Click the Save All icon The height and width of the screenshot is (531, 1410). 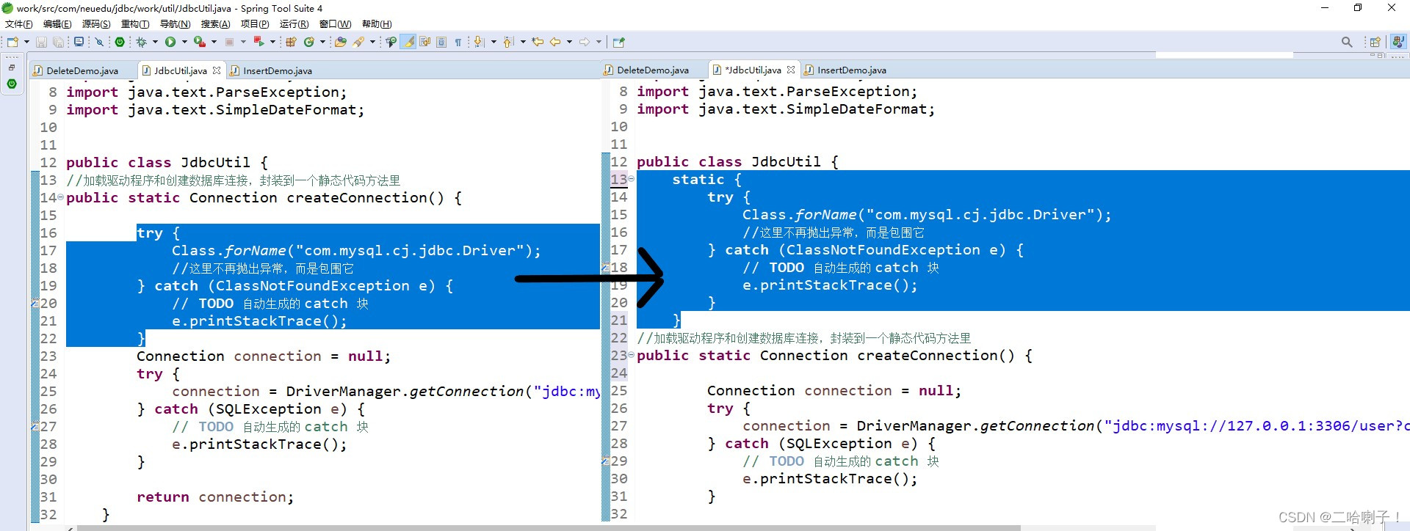pos(58,42)
